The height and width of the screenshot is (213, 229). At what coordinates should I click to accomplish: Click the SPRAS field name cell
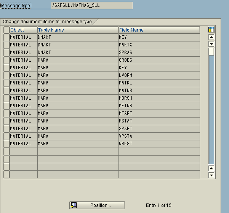click(159, 52)
